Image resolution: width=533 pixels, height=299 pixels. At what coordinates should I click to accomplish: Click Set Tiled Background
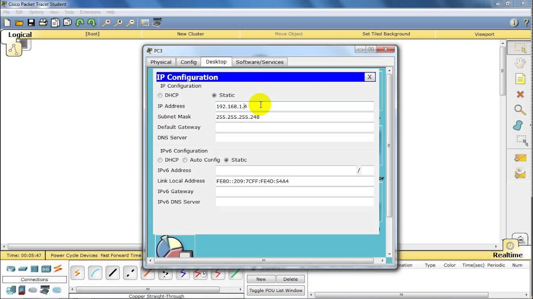(386, 34)
